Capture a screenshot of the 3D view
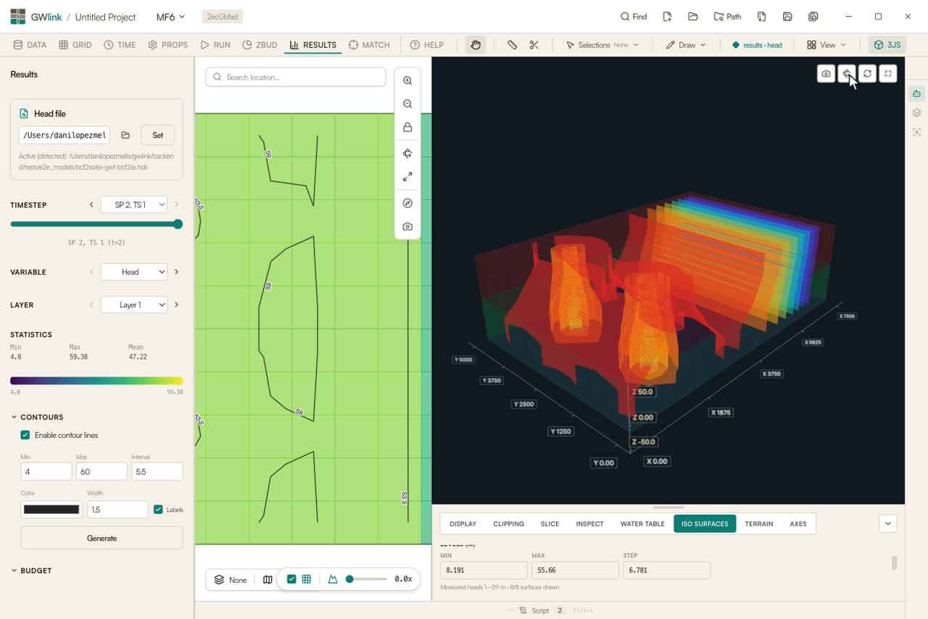928x619 pixels. (826, 73)
